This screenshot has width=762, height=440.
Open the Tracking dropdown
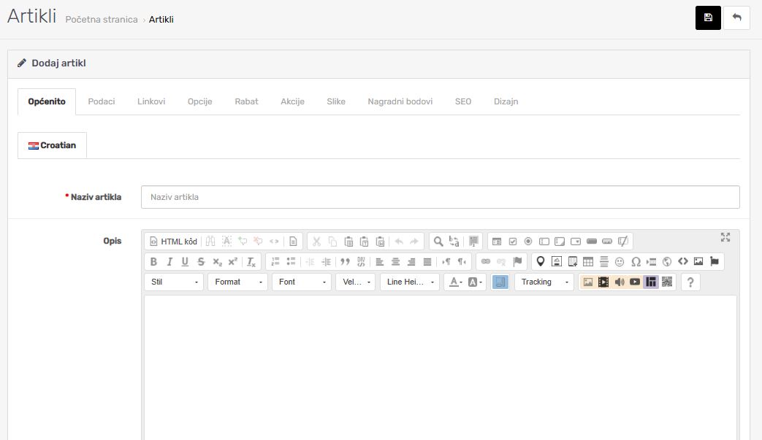coord(544,282)
